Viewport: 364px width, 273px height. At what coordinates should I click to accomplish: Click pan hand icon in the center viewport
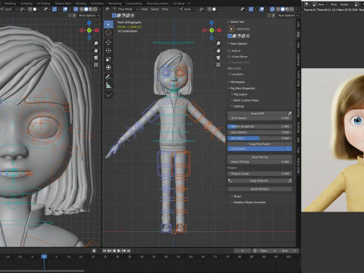coord(218,51)
